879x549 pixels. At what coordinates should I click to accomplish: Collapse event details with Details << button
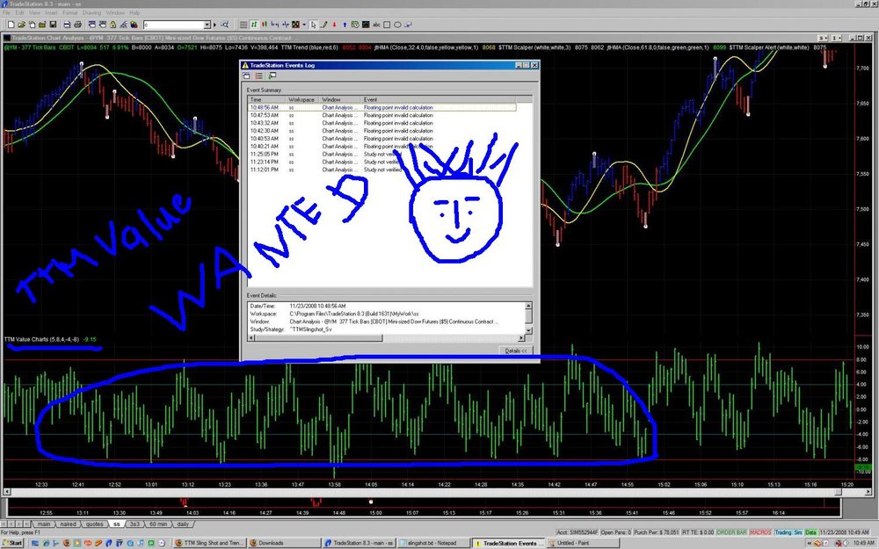[x=516, y=350]
